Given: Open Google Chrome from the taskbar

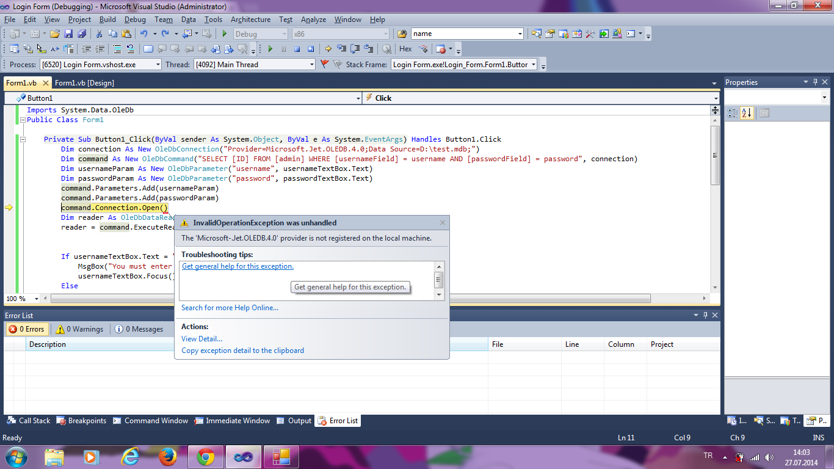Looking at the screenshot, I should 205,456.
